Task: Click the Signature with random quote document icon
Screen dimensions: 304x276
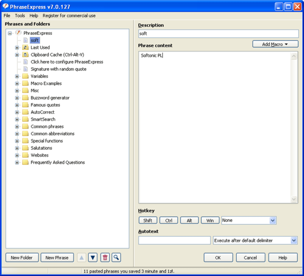Action: [x=25, y=69]
